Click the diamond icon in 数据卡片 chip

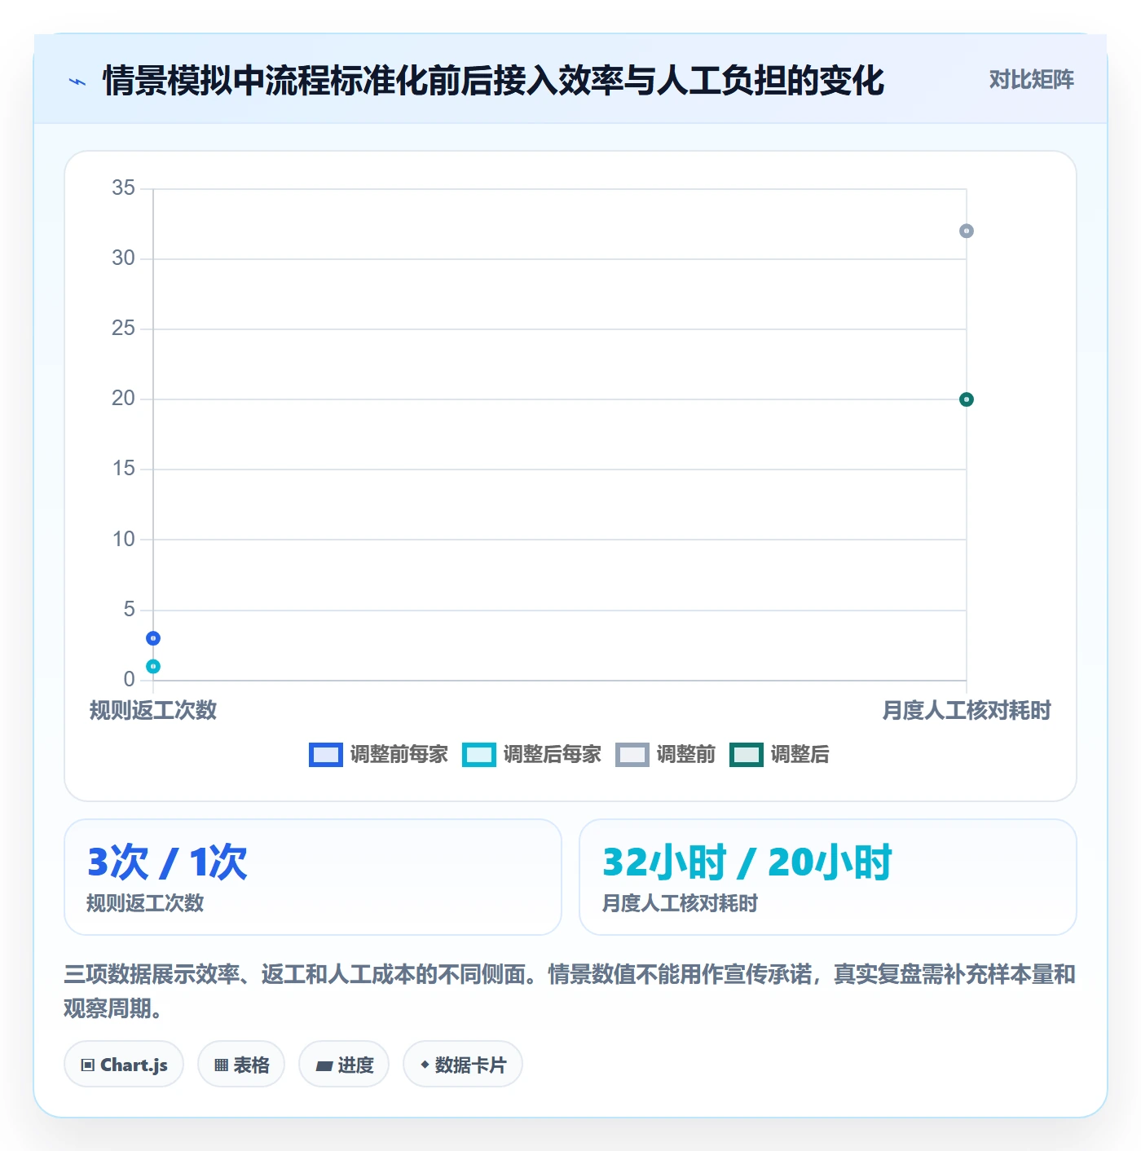pos(425,1064)
